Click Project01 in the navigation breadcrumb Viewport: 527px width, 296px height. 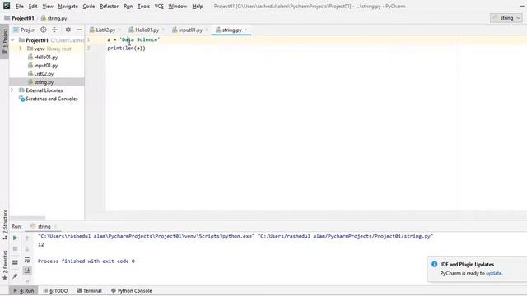pyautogui.click(x=22, y=18)
